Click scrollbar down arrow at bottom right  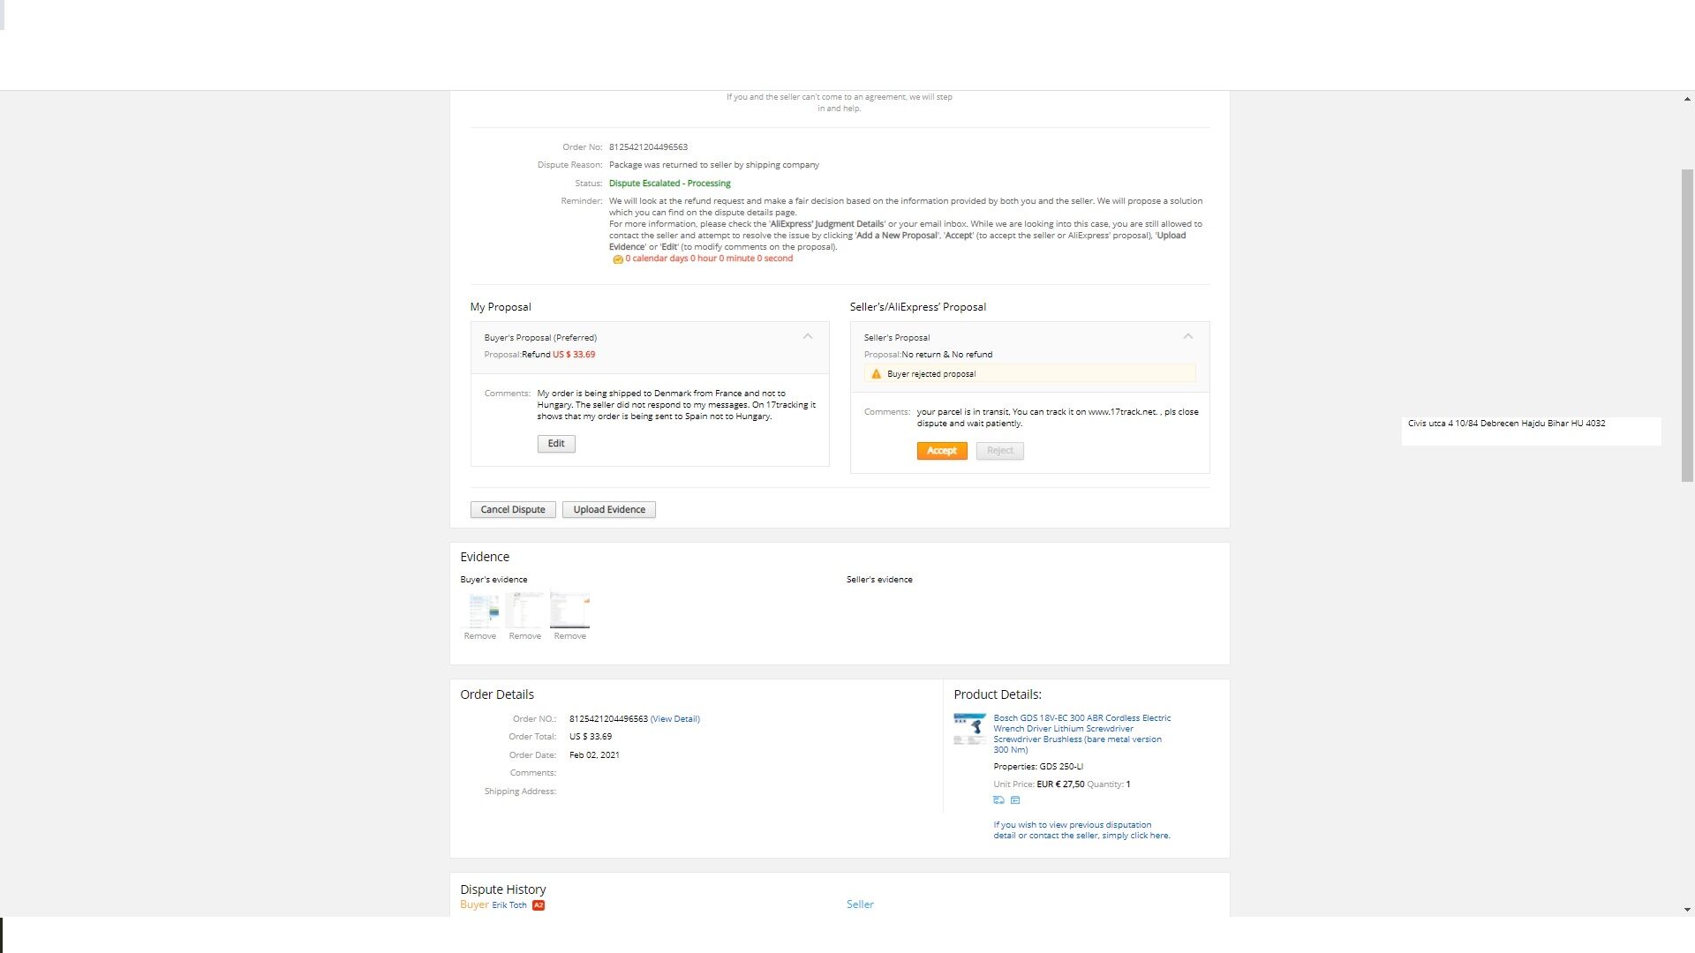coord(1687,910)
